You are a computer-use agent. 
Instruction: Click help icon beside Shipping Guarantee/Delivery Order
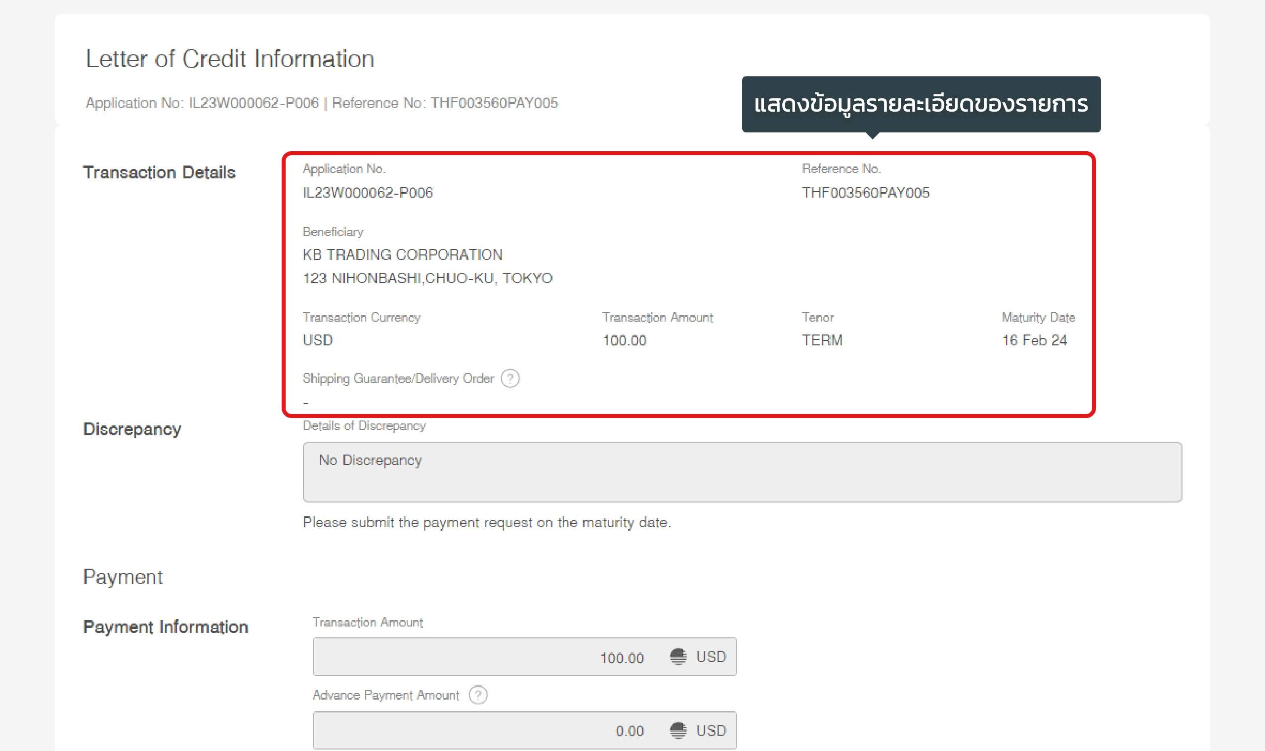coord(510,378)
